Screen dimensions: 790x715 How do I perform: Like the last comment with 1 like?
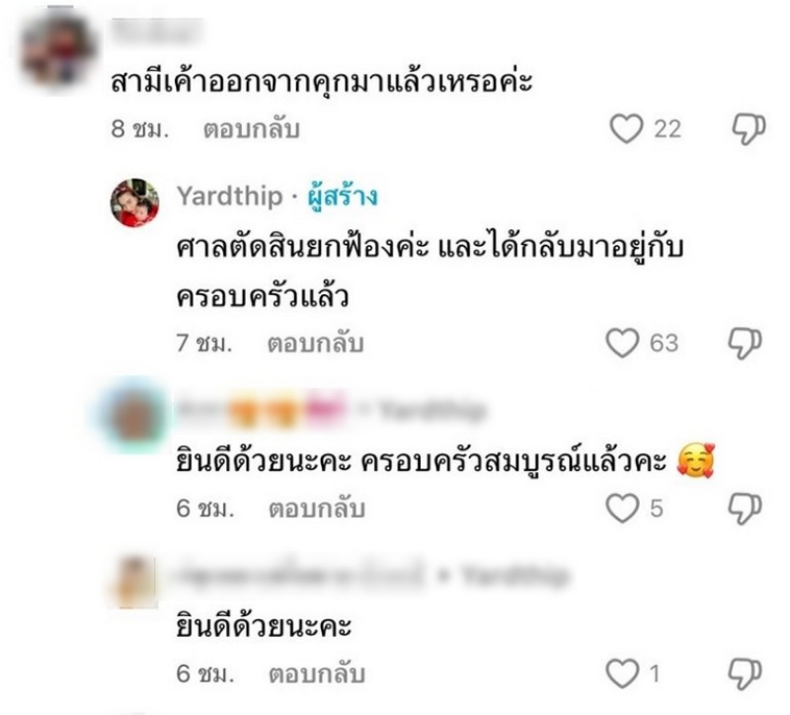click(622, 674)
